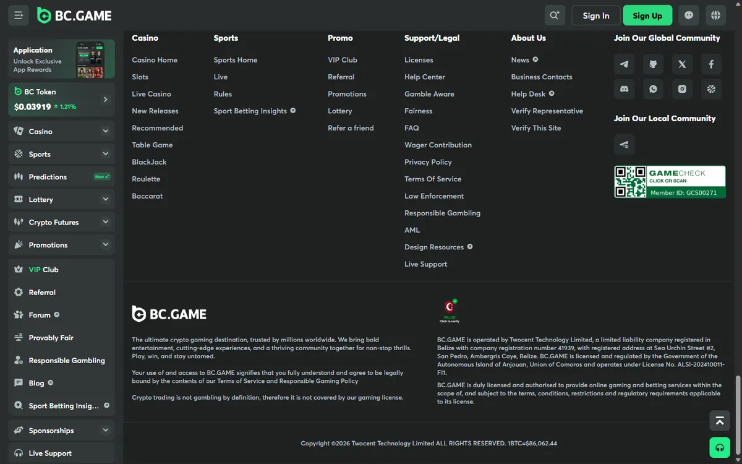
Task: Open the Sports Home footer link
Action: [x=236, y=60]
